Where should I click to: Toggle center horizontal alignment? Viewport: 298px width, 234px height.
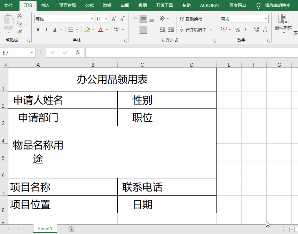pyautogui.click(x=143, y=30)
